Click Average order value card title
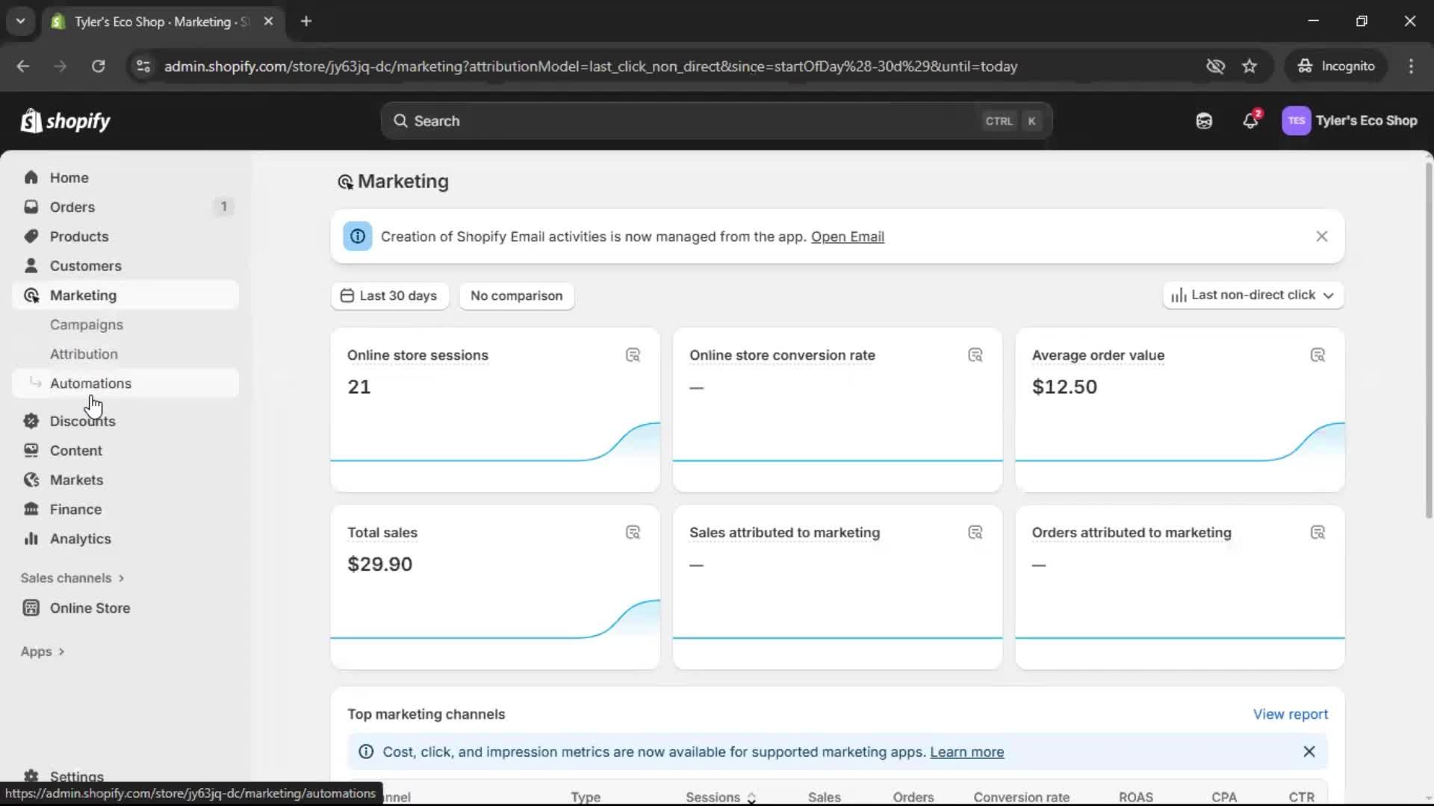 (x=1098, y=355)
